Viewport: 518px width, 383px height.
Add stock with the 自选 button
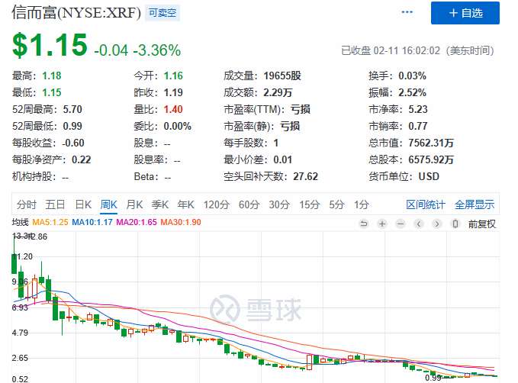(465, 13)
